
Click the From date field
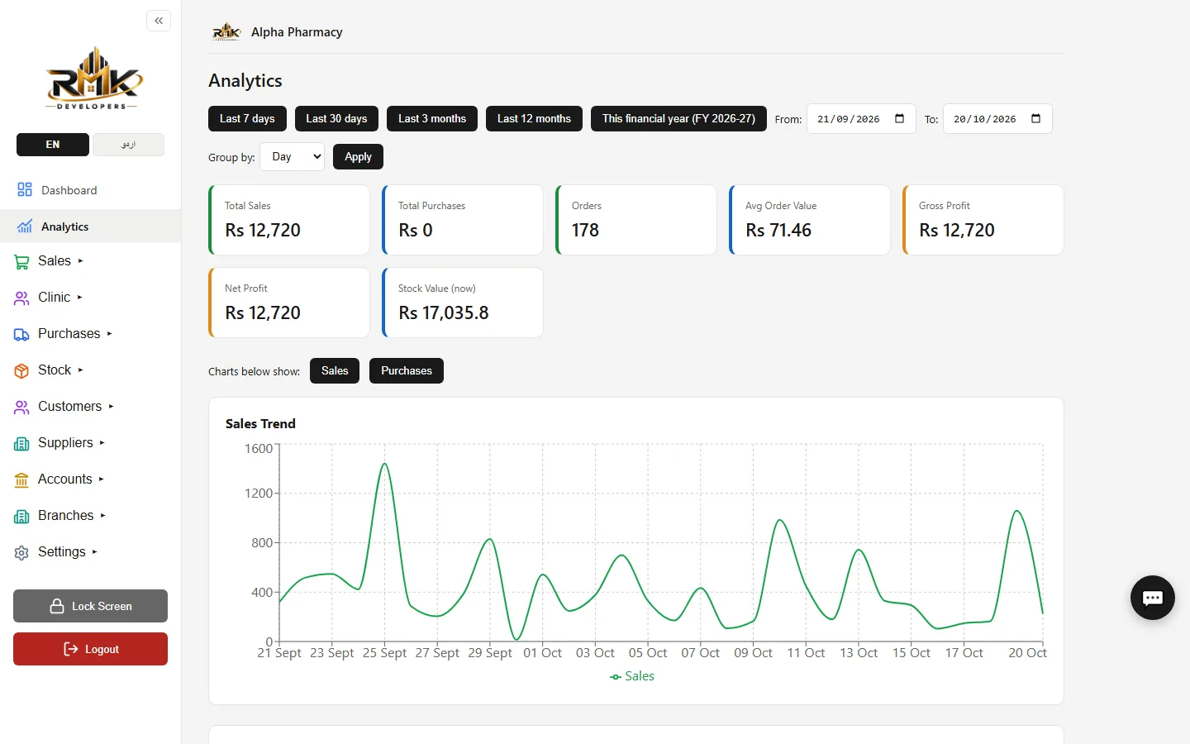(x=861, y=118)
